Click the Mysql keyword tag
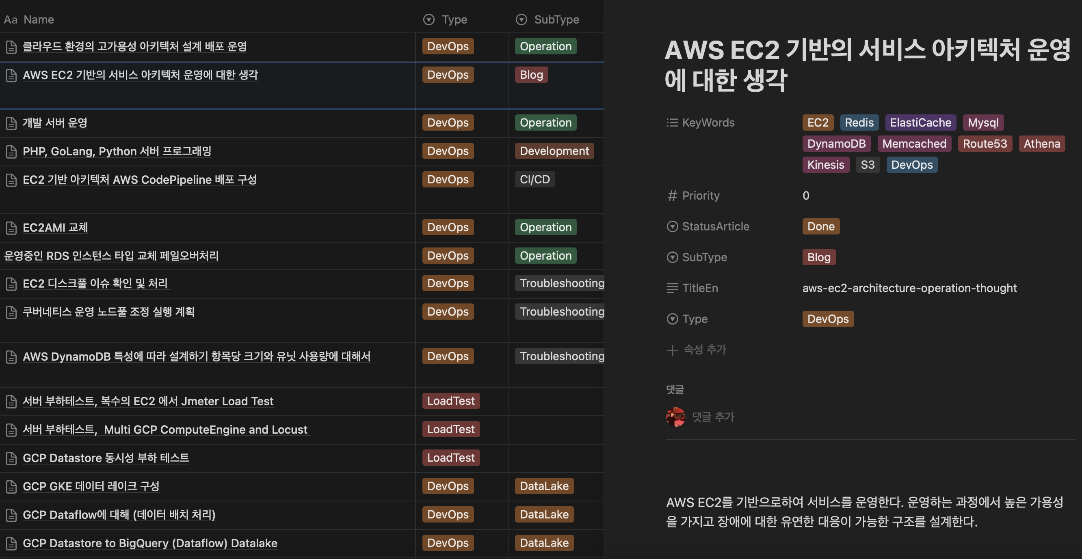 click(983, 123)
